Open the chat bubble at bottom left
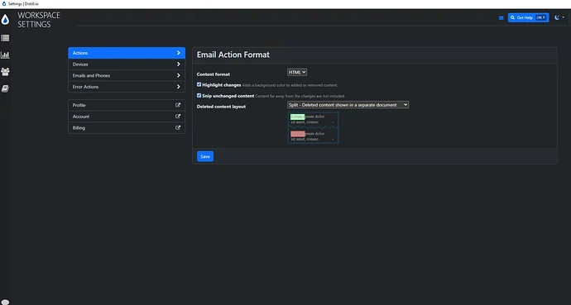This screenshot has height=305, width=571. [x=5, y=302]
